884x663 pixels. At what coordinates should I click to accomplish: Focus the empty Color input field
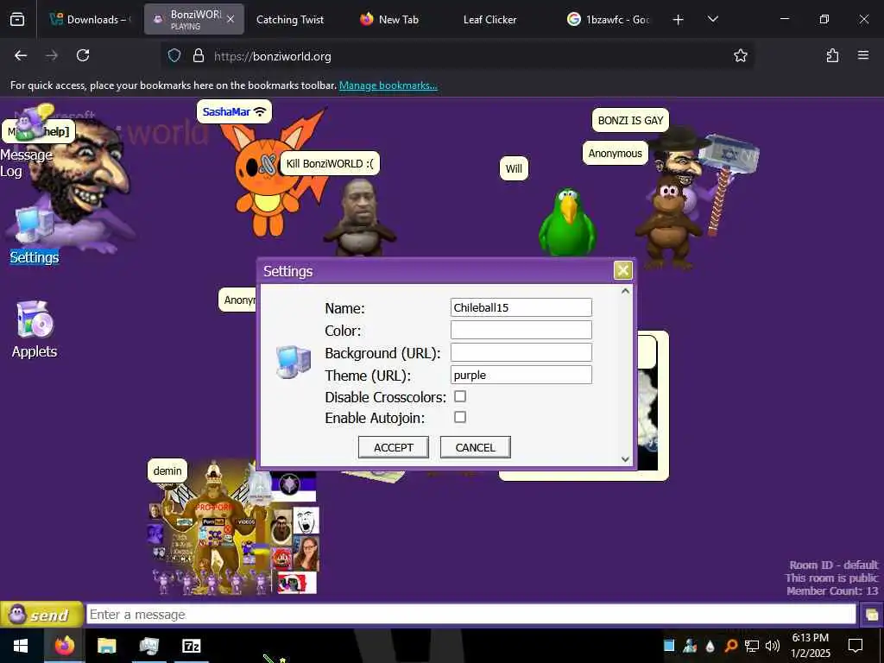click(521, 330)
